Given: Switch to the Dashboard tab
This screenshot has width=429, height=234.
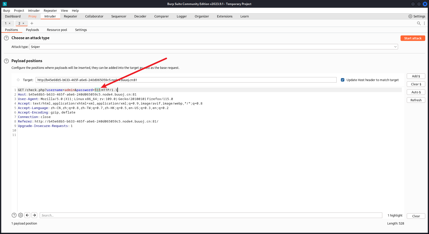Looking at the screenshot, I should (13, 16).
